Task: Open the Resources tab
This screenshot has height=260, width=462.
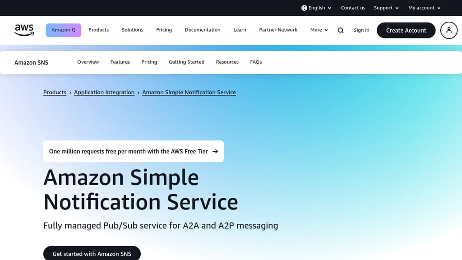Action: (227, 62)
